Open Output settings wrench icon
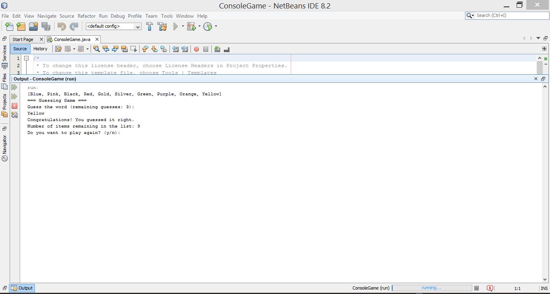This screenshot has width=550, height=294. coord(14,115)
